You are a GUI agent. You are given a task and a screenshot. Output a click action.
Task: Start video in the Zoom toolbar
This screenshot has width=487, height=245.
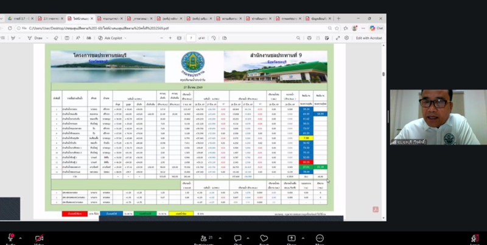40,238
